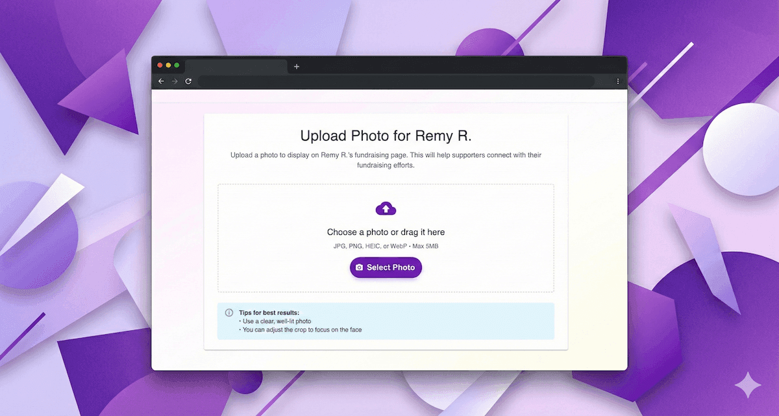Click the "adjust the crop" tip line

(x=302, y=330)
